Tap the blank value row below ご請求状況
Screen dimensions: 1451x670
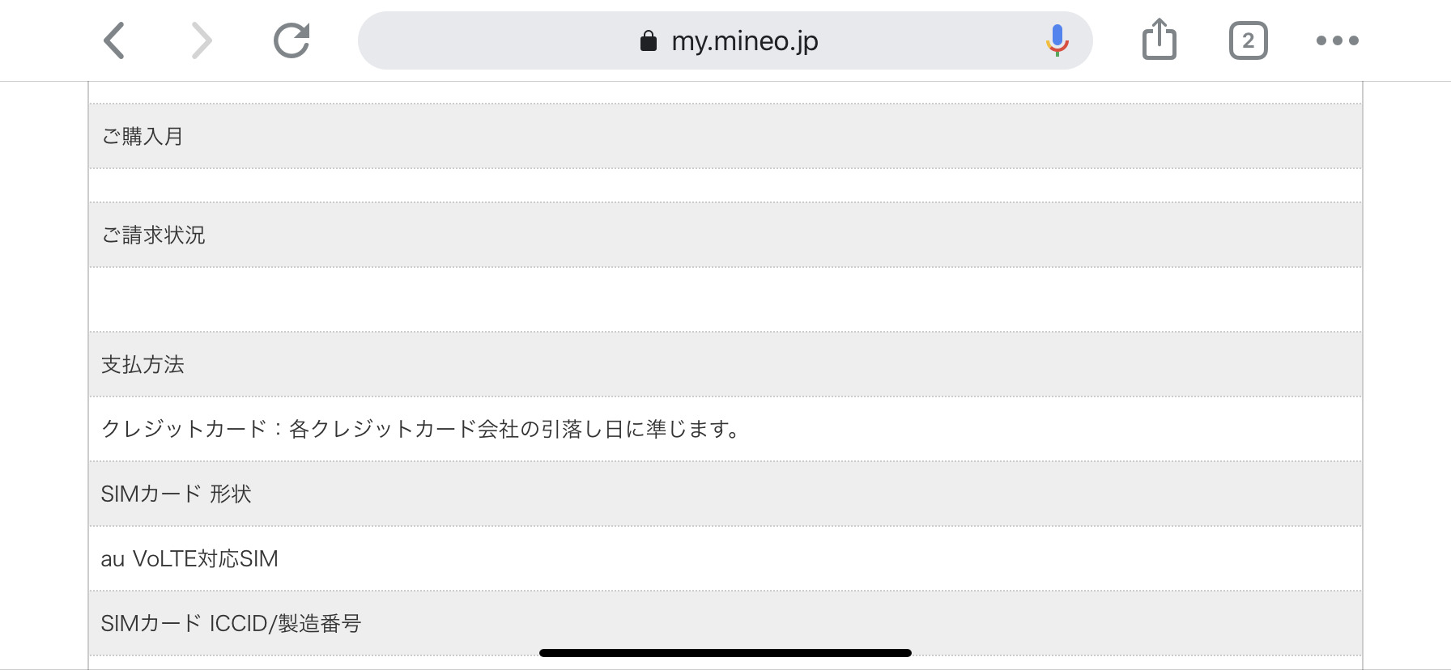click(725, 299)
